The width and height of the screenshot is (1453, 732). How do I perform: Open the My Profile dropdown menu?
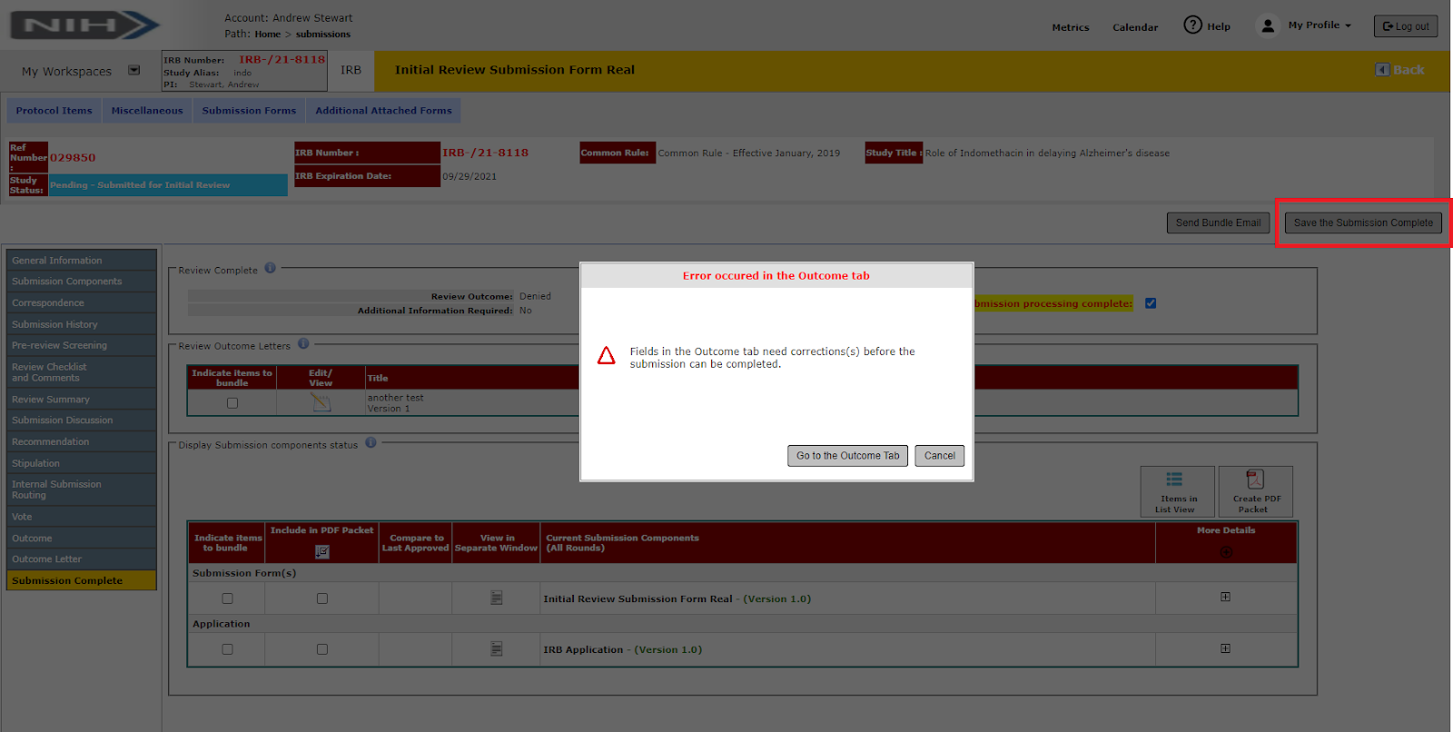click(1320, 25)
